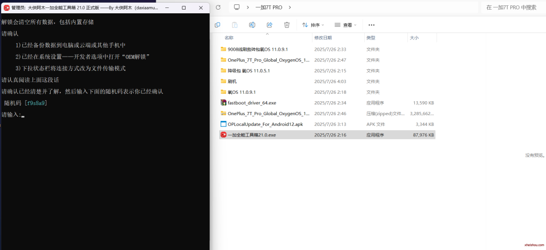This screenshot has height=250, width=546.
Task: Select the 刷机 folder name
Action: tap(232, 82)
